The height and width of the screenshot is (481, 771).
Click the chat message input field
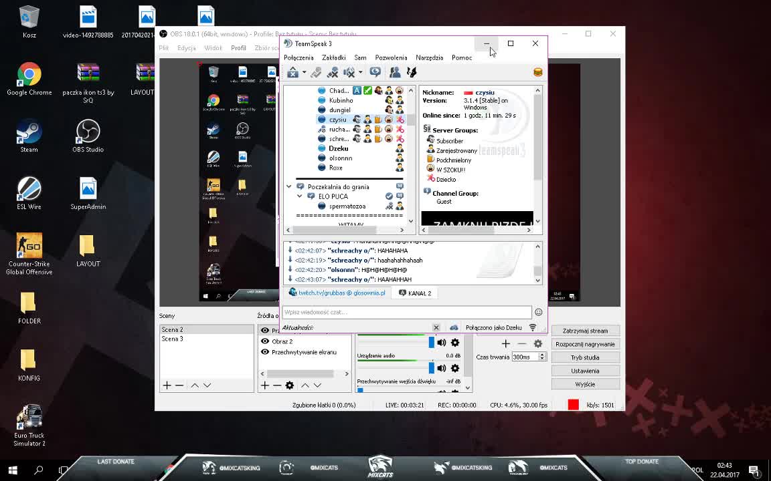406,312
